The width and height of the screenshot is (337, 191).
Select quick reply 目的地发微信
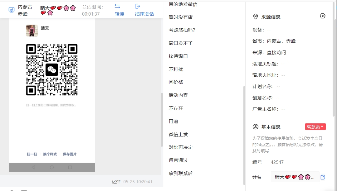pos(183,4)
